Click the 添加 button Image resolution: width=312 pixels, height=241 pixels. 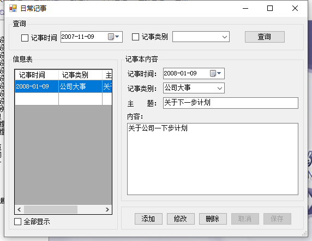coord(148,219)
